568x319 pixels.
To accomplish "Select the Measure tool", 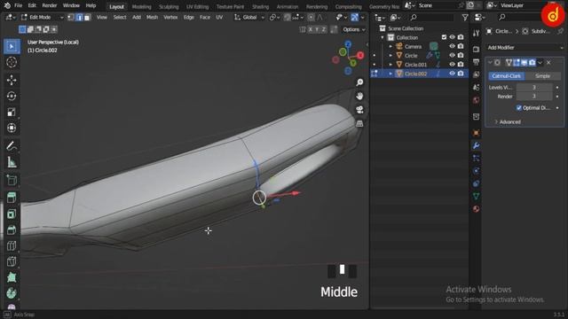I will pyautogui.click(x=12, y=162).
